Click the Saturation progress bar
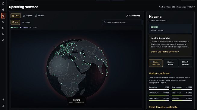The image size is (197, 110). coord(159,90)
